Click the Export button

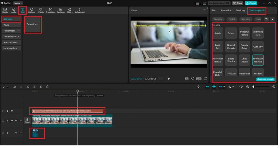point(251,3)
